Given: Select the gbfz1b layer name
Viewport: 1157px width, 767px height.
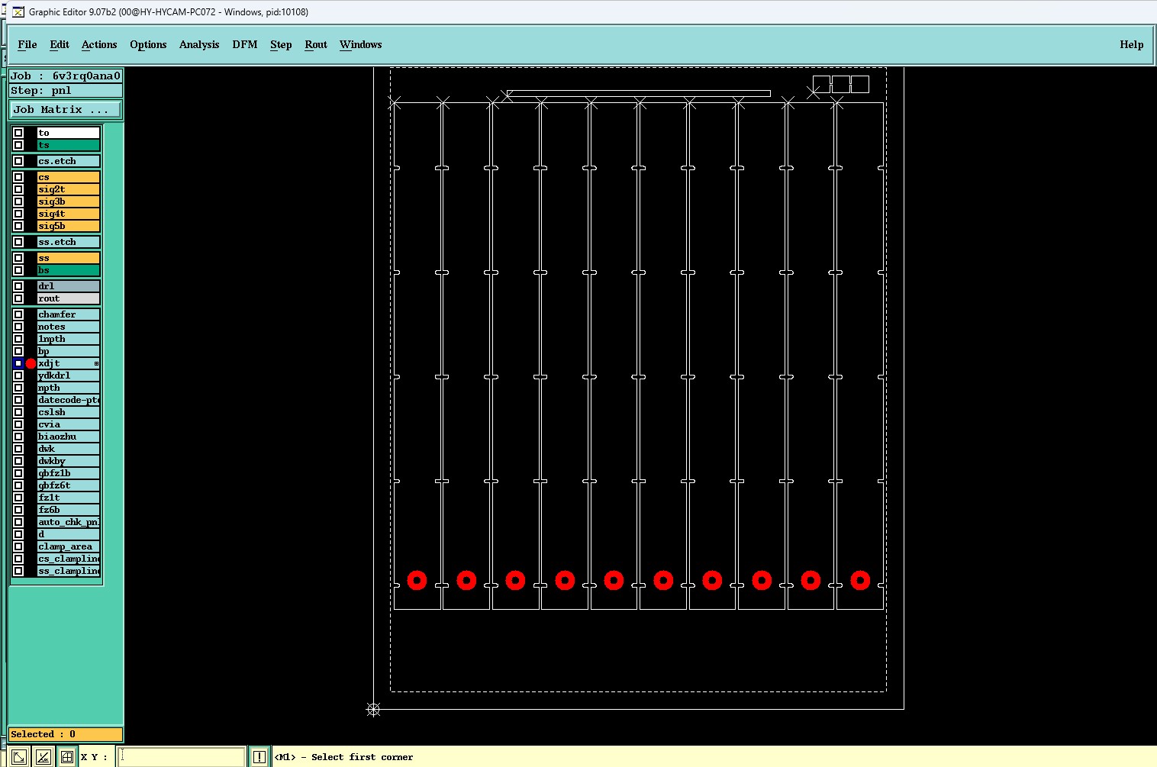Looking at the screenshot, I should 69,473.
